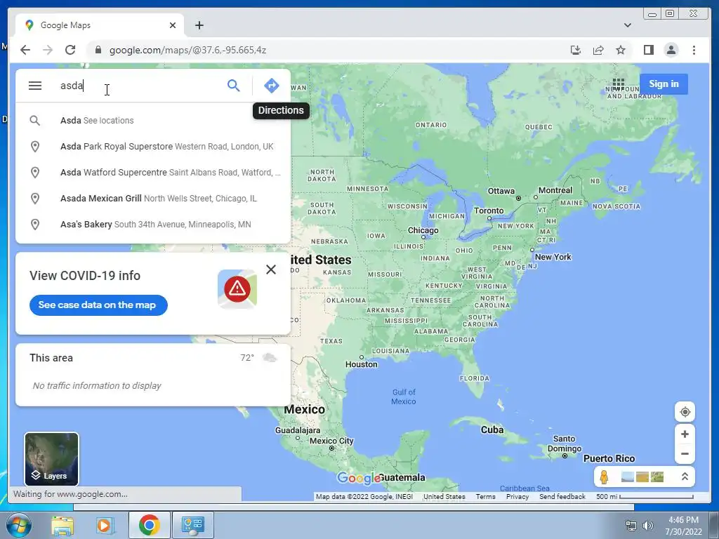The width and height of the screenshot is (719, 539).
Task: Go back with the browser back arrow
Action: [x=25, y=50]
